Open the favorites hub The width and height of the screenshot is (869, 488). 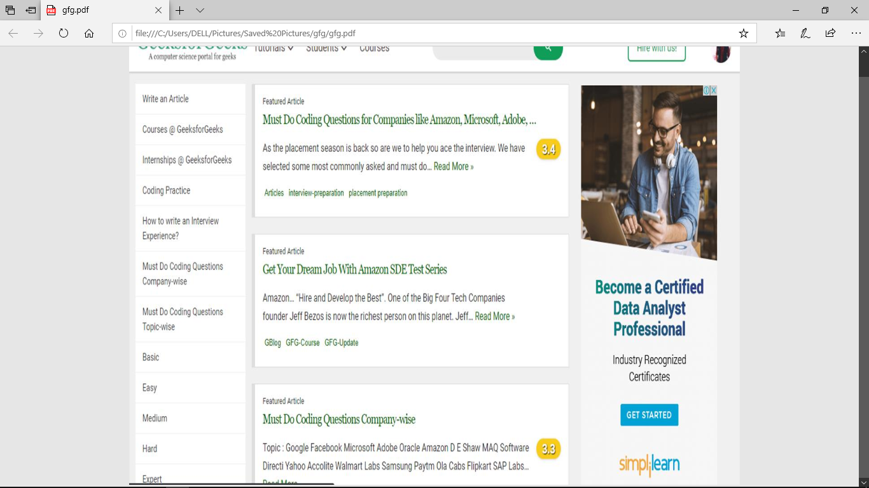coord(781,33)
